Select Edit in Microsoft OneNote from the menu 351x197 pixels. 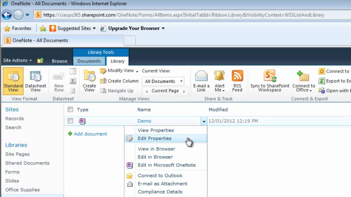167,165
